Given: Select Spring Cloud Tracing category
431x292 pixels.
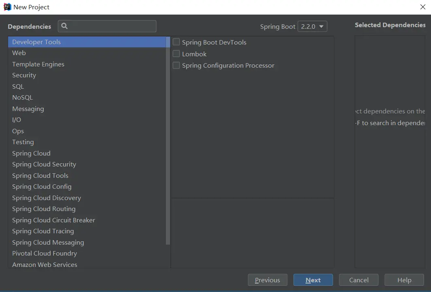Looking at the screenshot, I should coord(87,231).
